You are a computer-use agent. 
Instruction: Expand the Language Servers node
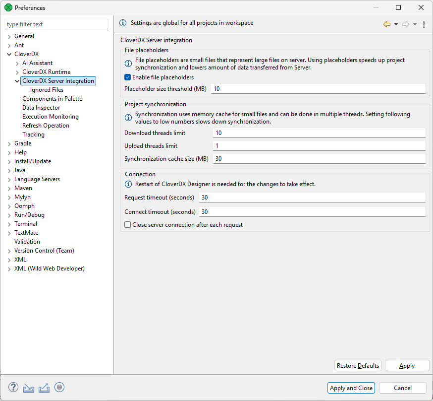(x=9, y=180)
